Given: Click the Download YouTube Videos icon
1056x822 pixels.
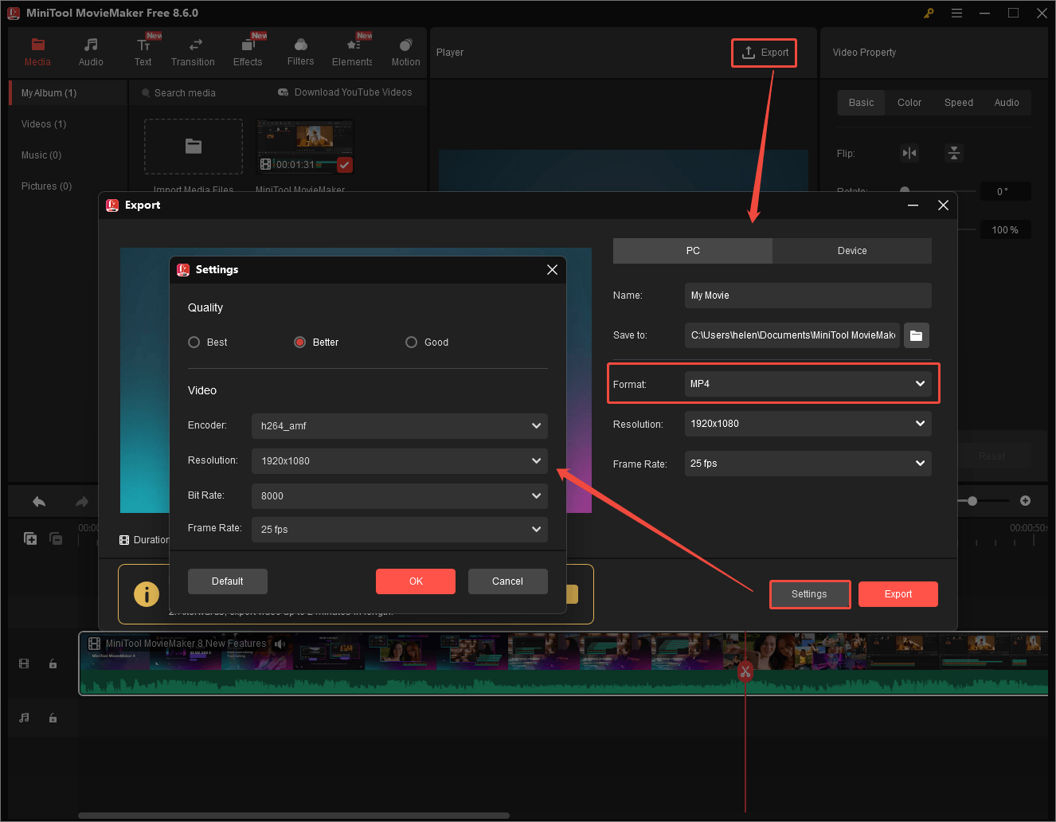Looking at the screenshot, I should pyautogui.click(x=283, y=92).
